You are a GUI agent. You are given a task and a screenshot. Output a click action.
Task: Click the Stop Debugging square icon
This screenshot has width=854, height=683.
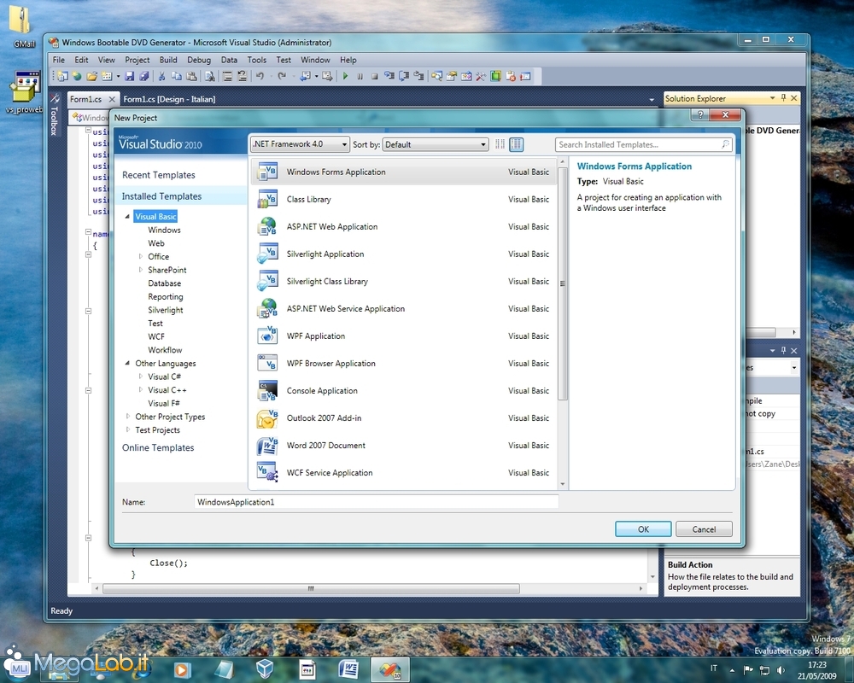point(375,76)
